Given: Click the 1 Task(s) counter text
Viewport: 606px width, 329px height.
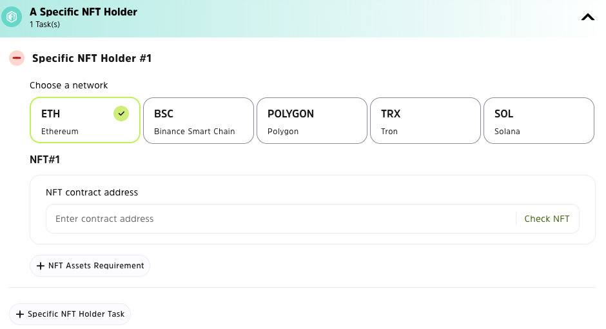Looking at the screenshot, I should 44,25.
